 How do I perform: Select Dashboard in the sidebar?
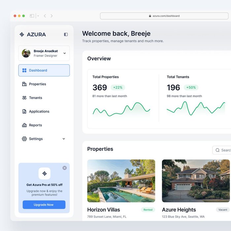[x=44, y=70]
